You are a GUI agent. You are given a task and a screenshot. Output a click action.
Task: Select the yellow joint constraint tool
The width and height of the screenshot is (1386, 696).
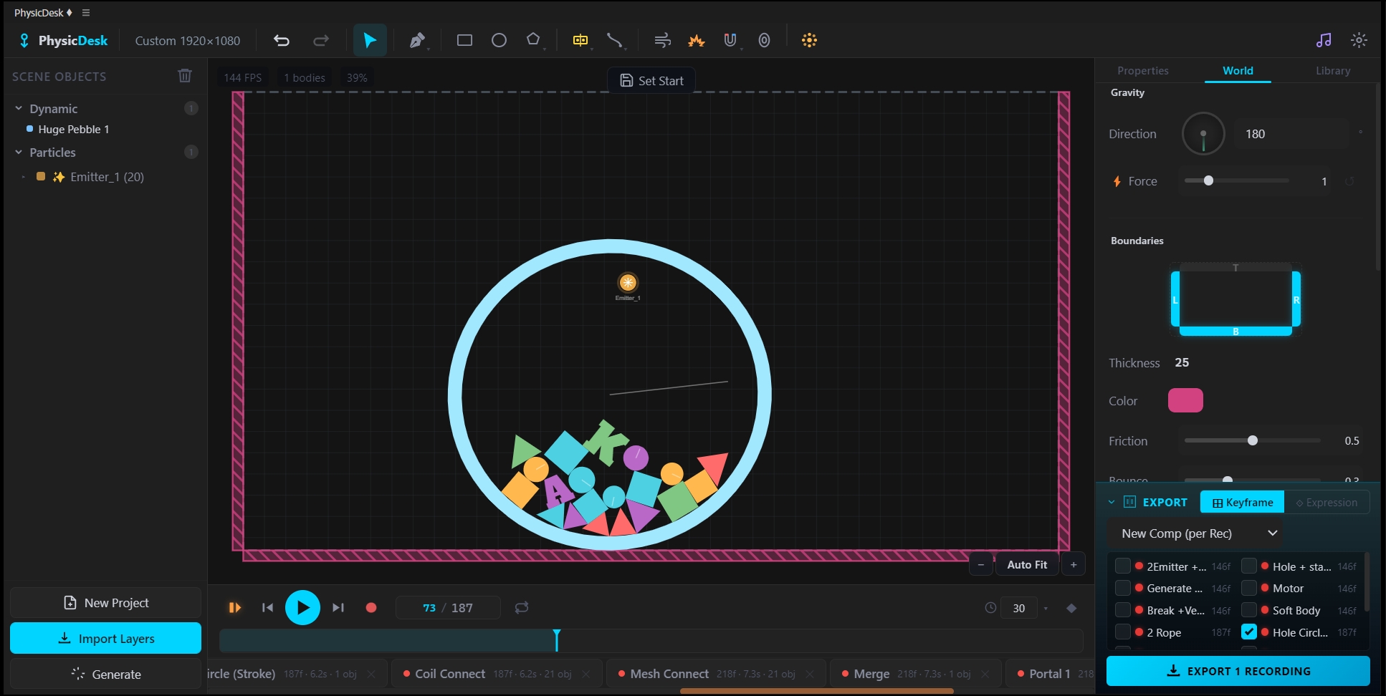click(580, 40)
